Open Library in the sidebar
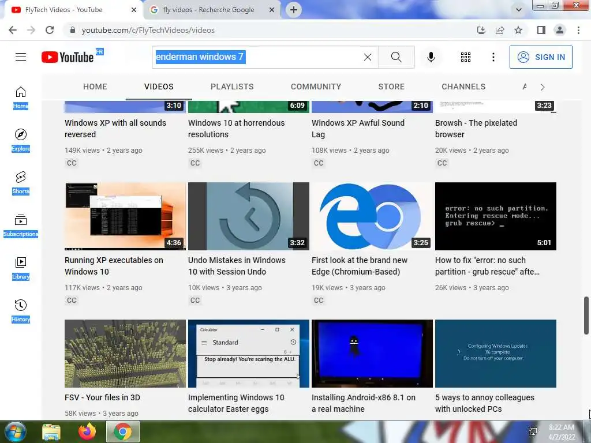591x443 pixels. (x=21, y=269)
